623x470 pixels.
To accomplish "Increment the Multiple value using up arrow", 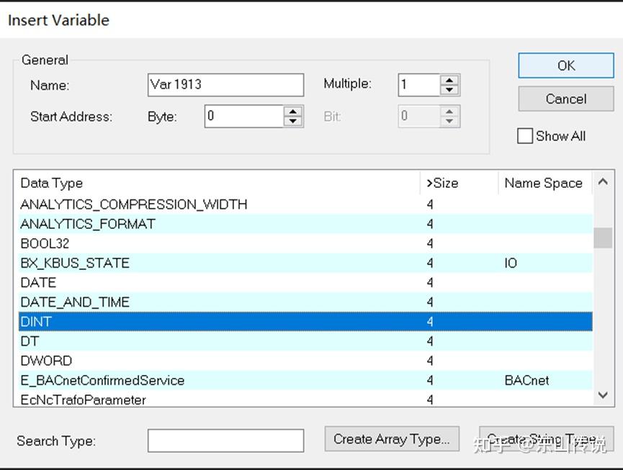I will [x=449, y=80].
